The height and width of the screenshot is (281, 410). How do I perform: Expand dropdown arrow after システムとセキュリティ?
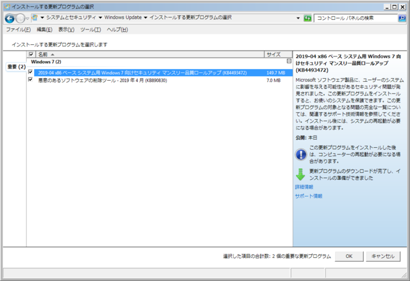coord(100,18)
